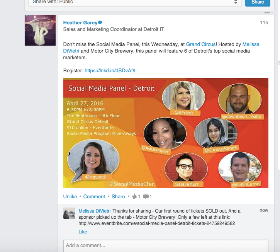Open the three-dot post options menu
This screenshot has height=252, width=280.
pyautogui.click(x=267, y=13)
